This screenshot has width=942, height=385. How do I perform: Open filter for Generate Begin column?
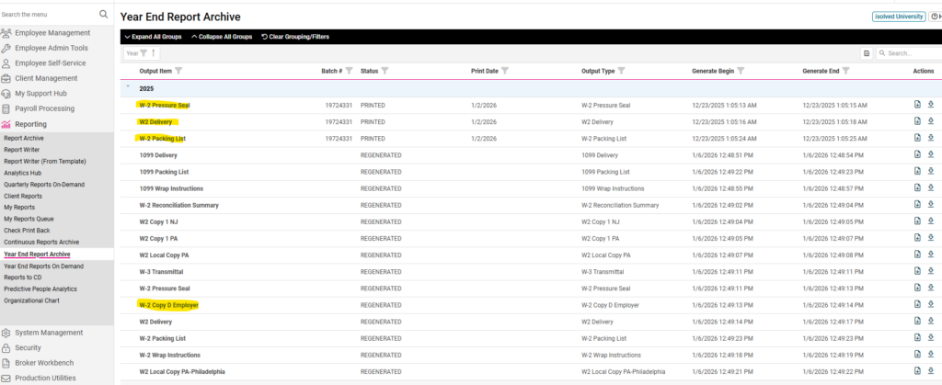[x=741, y=71]
